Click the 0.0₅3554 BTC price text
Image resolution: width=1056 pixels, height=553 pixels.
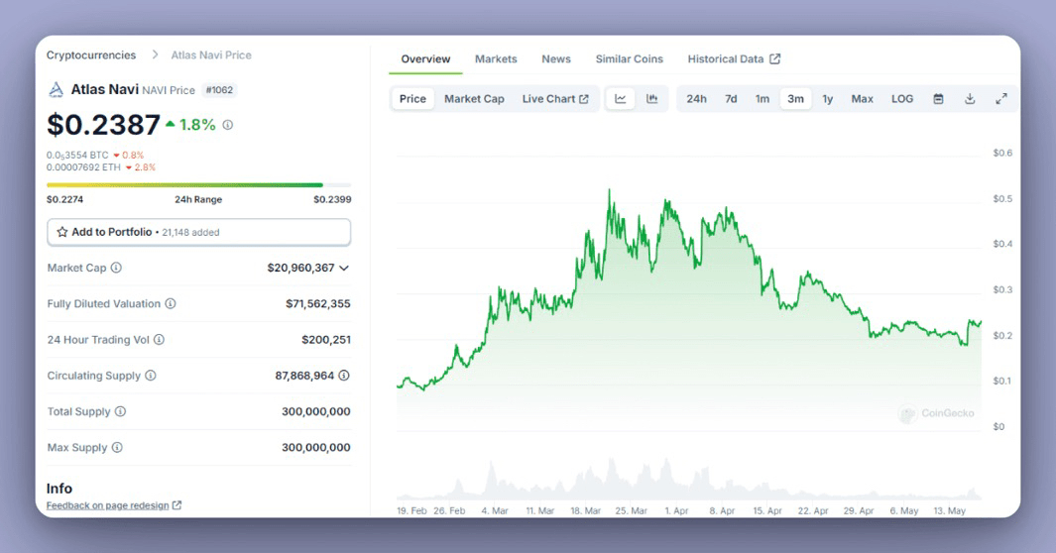(77, 155)
